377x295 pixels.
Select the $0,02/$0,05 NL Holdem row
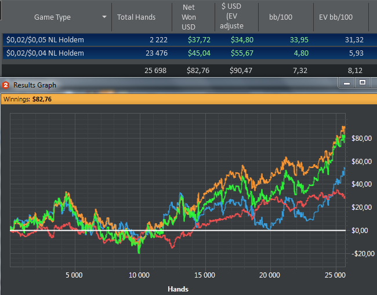click(x=190, y=39)
